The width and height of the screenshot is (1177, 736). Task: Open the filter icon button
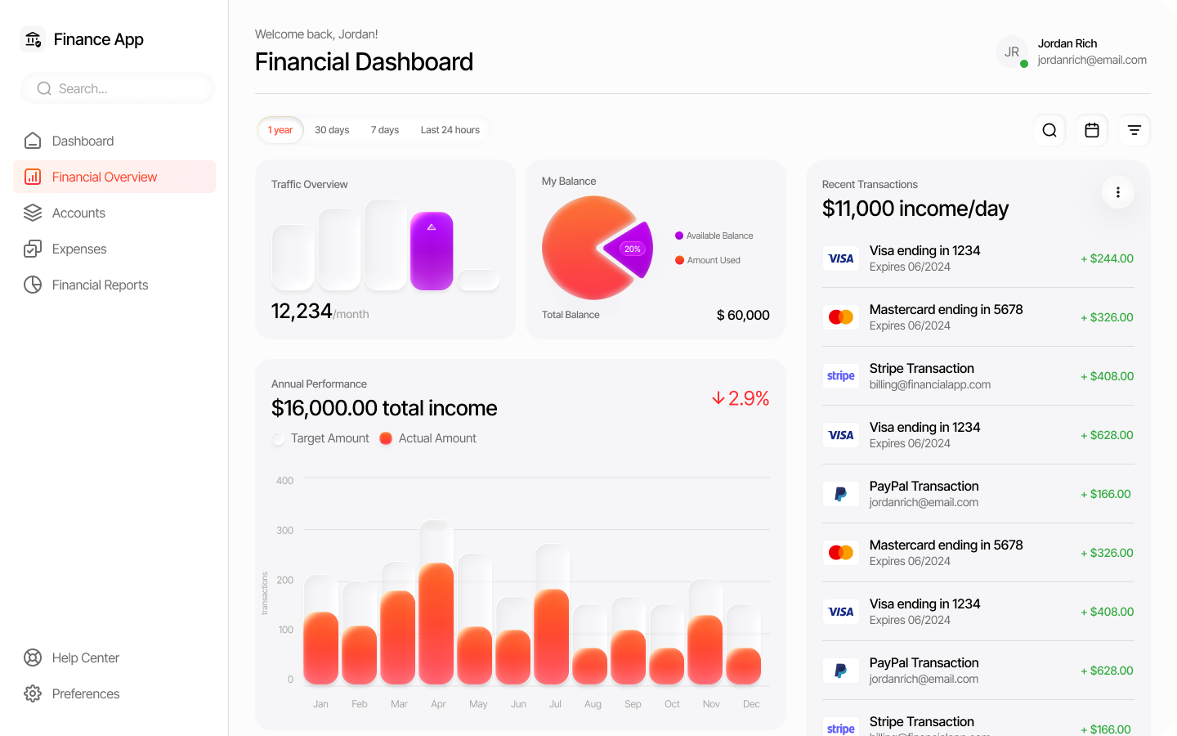point(1134,130)
